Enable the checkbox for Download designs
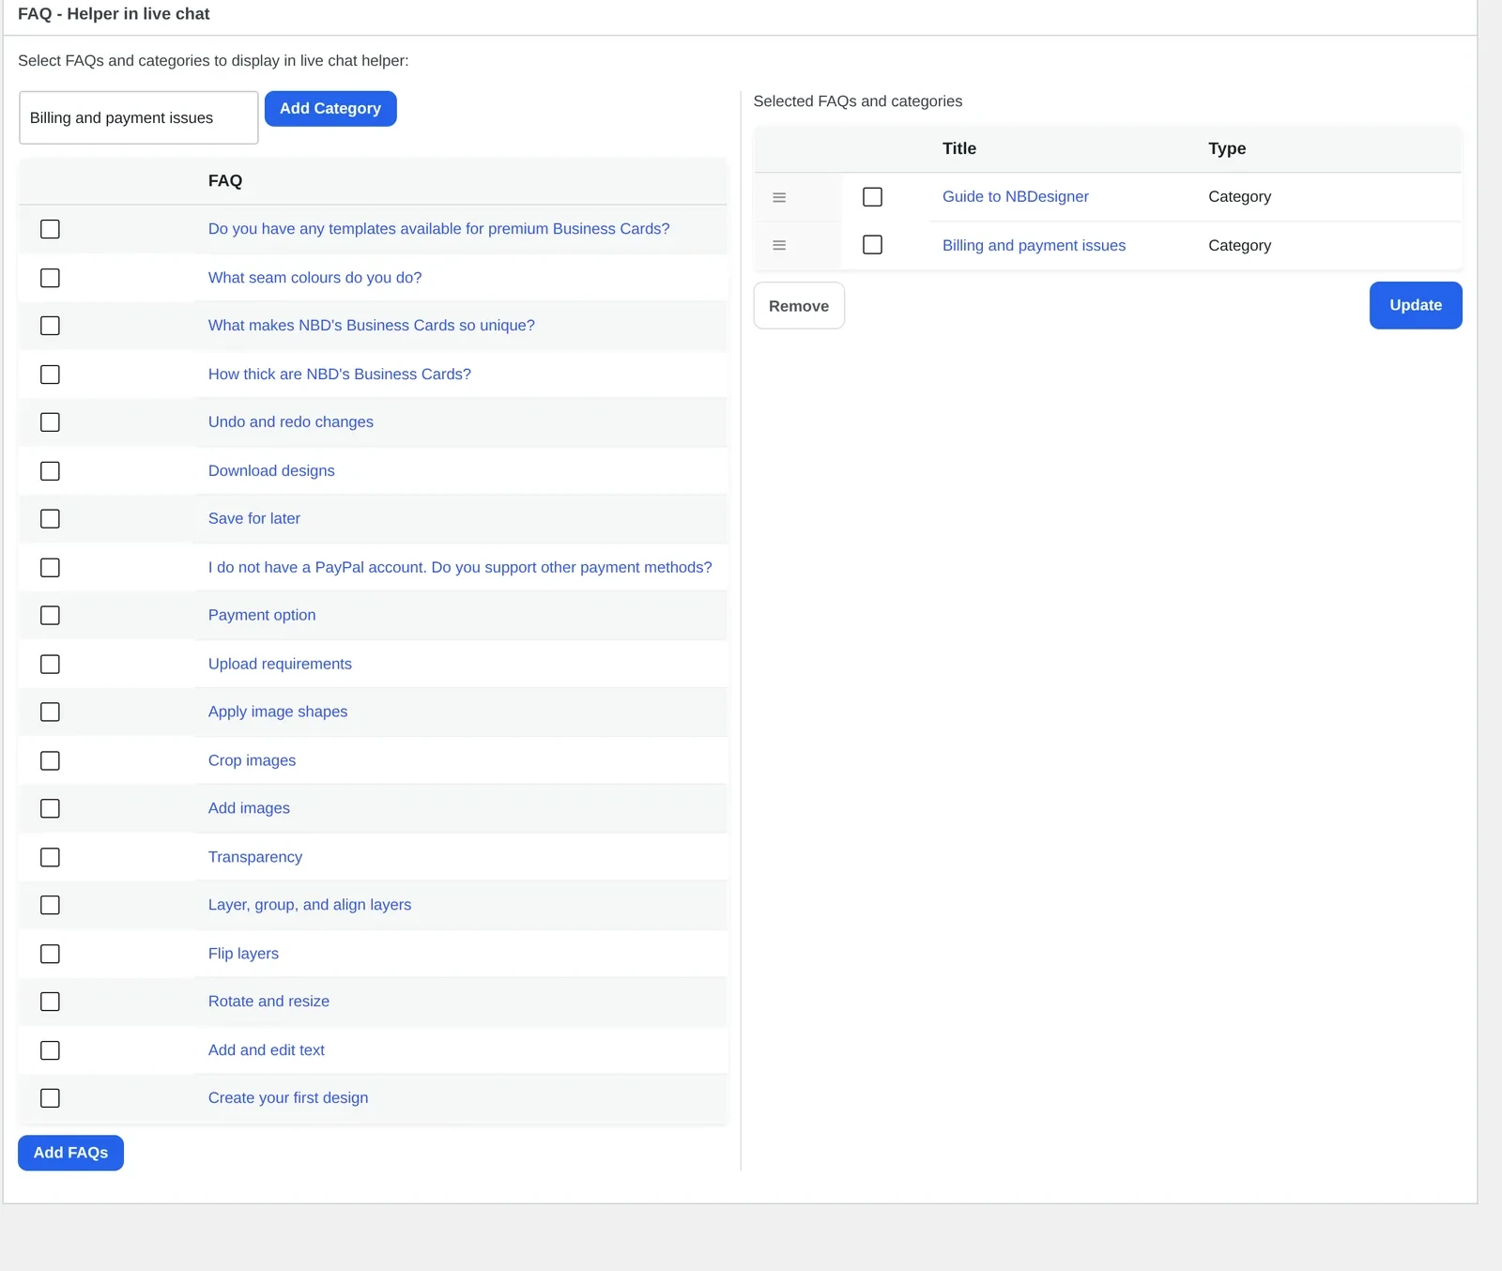Viewport: 1502px width, 1271px height. 51,471
